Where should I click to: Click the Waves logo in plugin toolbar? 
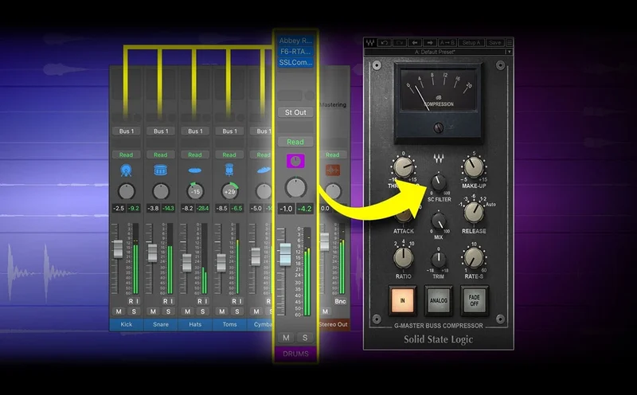370,43
